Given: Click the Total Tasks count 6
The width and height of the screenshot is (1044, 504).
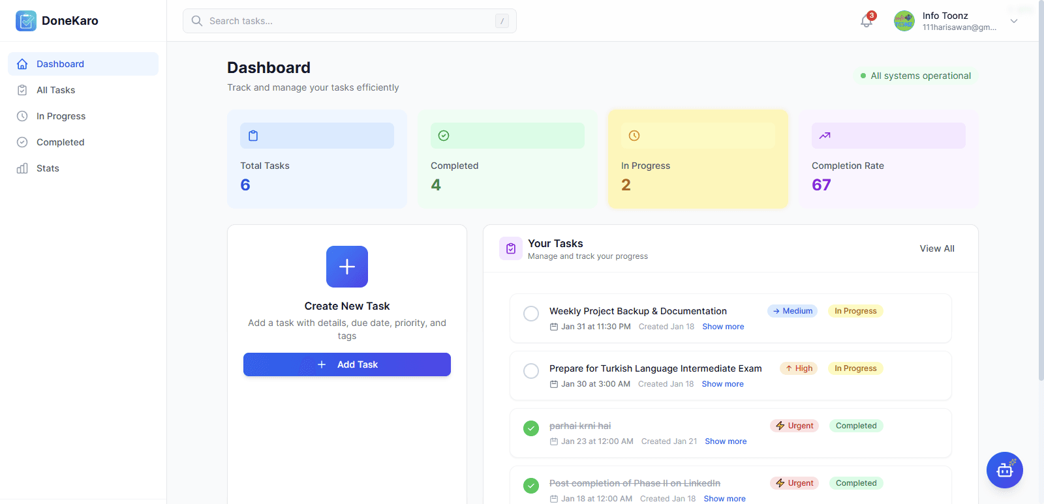Looking at the screenshot, I should (x=245, y=185).
